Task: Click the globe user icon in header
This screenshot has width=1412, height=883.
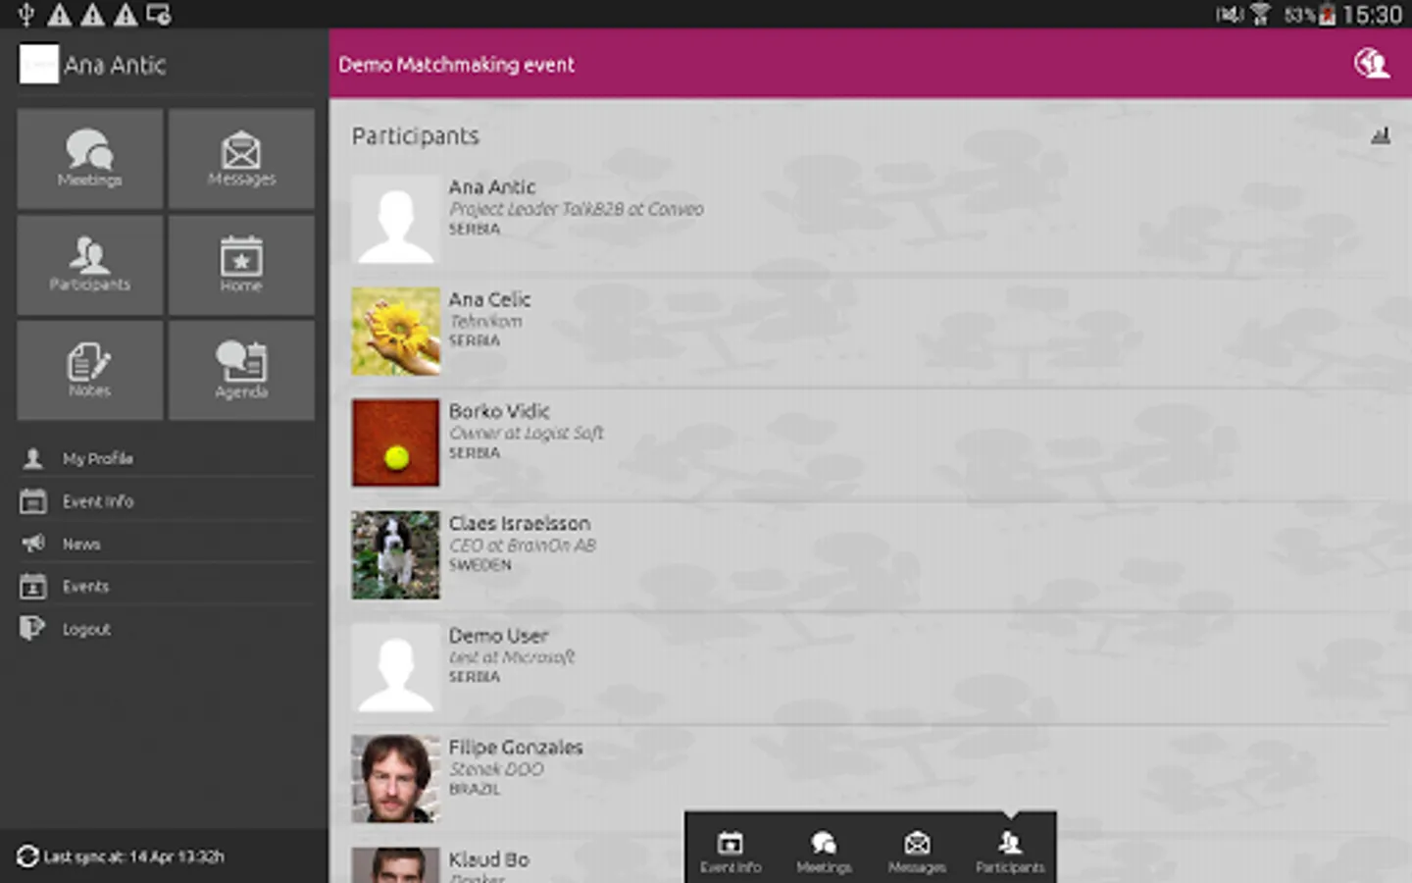Action: pos(1372,64)
